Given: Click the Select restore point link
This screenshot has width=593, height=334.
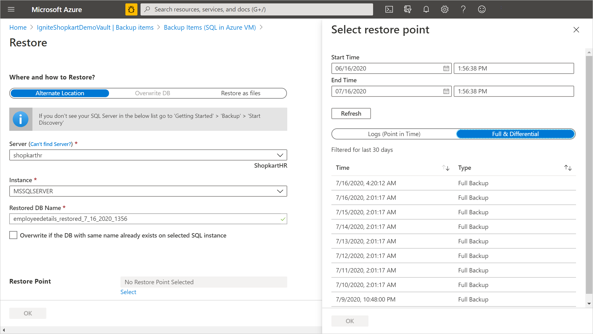Looking at the screenshot, I should pos(128,292).
